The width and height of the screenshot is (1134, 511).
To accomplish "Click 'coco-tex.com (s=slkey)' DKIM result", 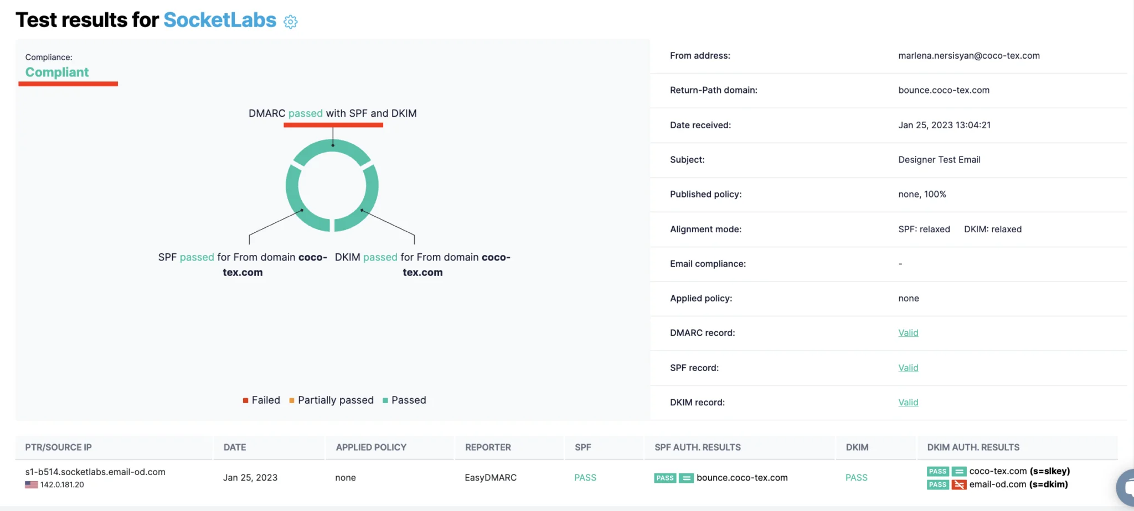I will click(1019, 471).
